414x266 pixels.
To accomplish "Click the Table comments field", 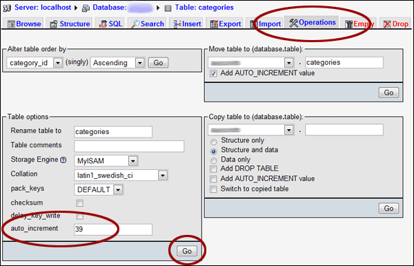I will [129, 146].
